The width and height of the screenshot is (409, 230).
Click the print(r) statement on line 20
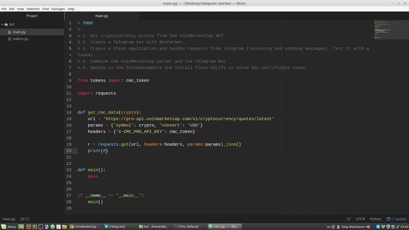click(x=98, y=151)
